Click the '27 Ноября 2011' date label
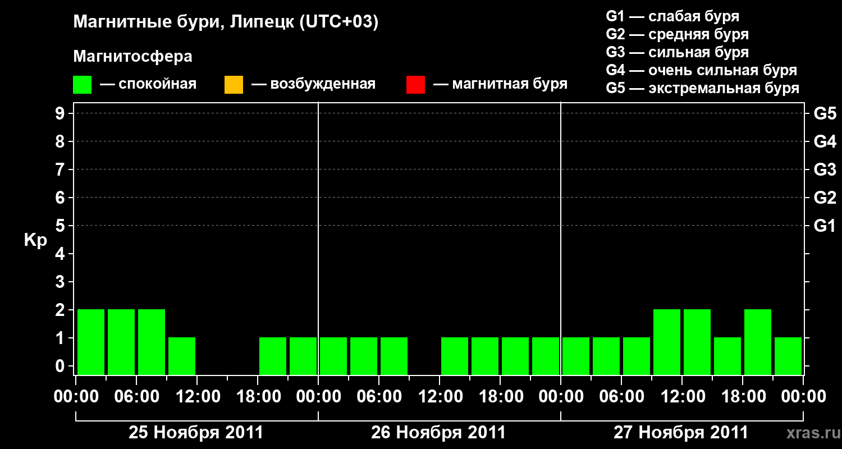 pyautogui.click(x=681, y=432)
